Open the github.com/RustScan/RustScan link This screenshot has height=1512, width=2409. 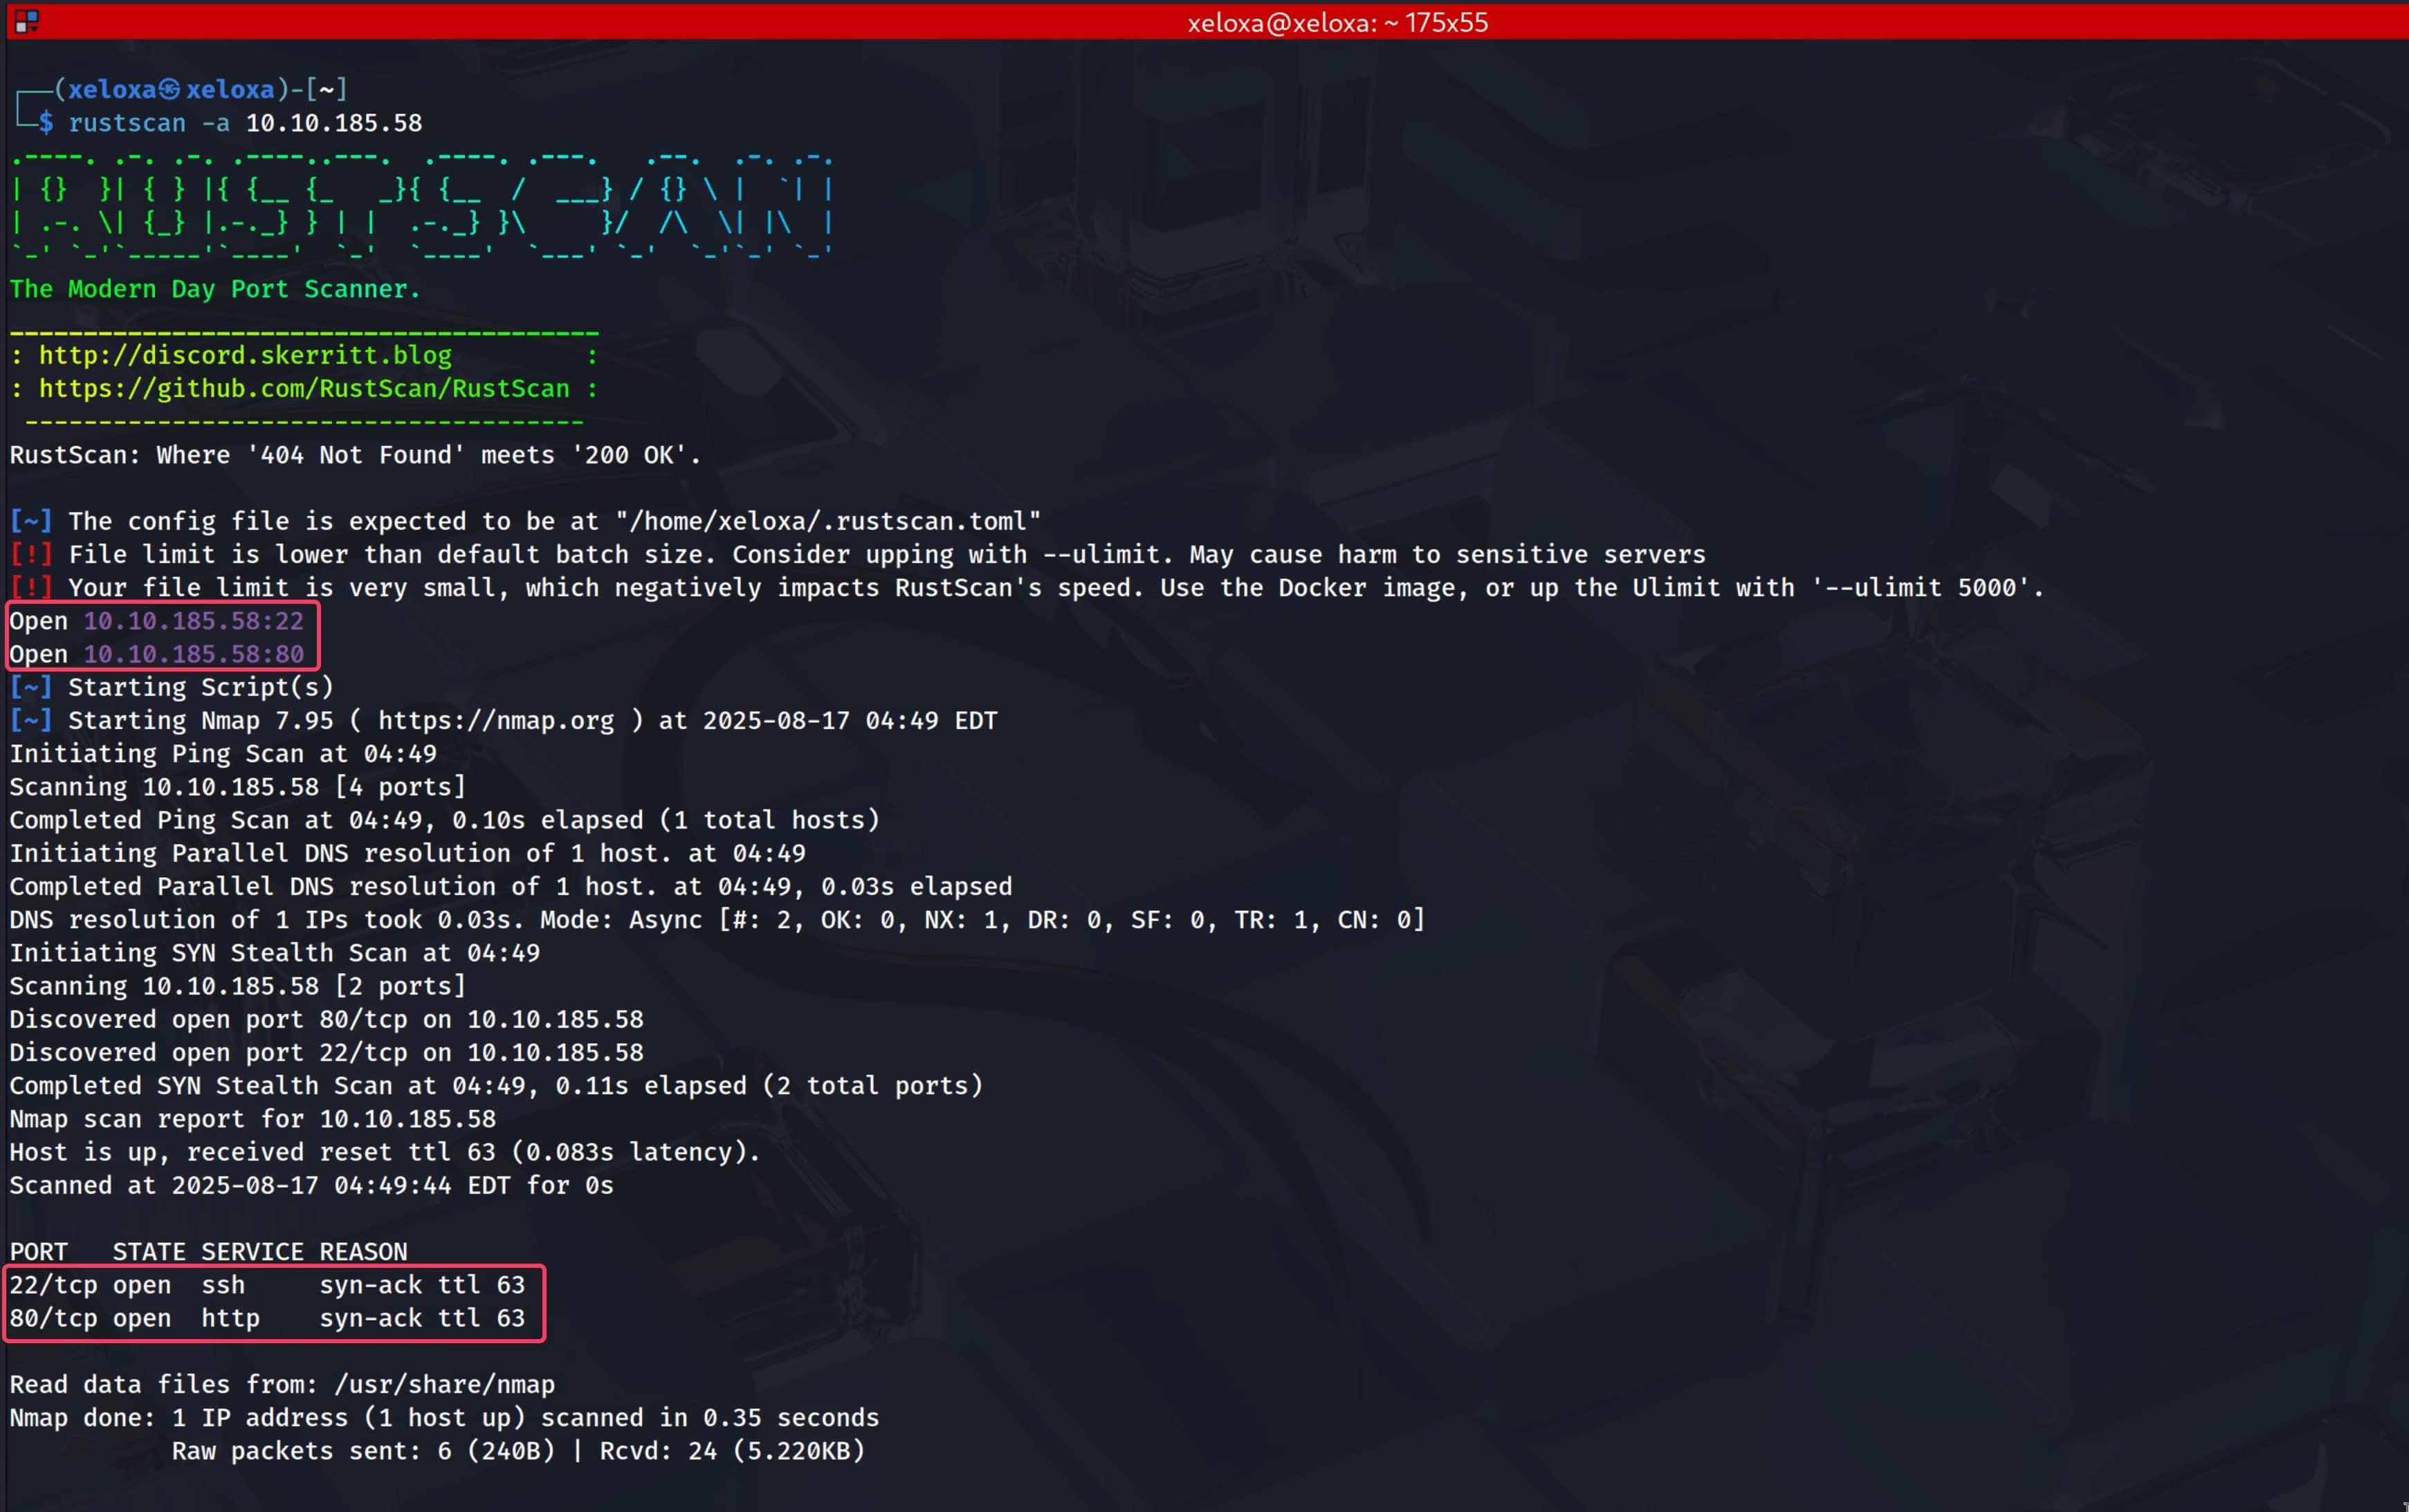tap(303, 388)
